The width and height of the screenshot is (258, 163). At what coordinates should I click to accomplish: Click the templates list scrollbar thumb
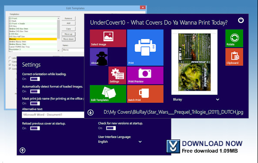[x=58, y=29]
